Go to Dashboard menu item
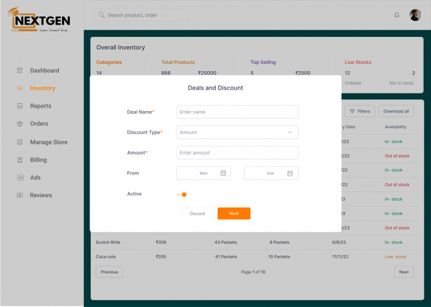This screenshot has height=307, width=431. (45, 71)
